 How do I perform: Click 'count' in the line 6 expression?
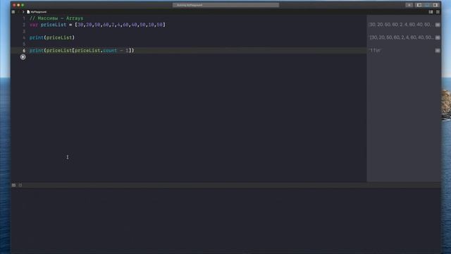click(110, 50)
